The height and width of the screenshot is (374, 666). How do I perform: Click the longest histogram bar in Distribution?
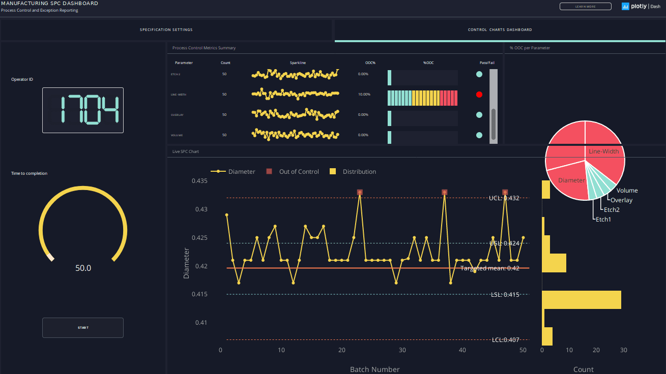click(x=582, y=300)
